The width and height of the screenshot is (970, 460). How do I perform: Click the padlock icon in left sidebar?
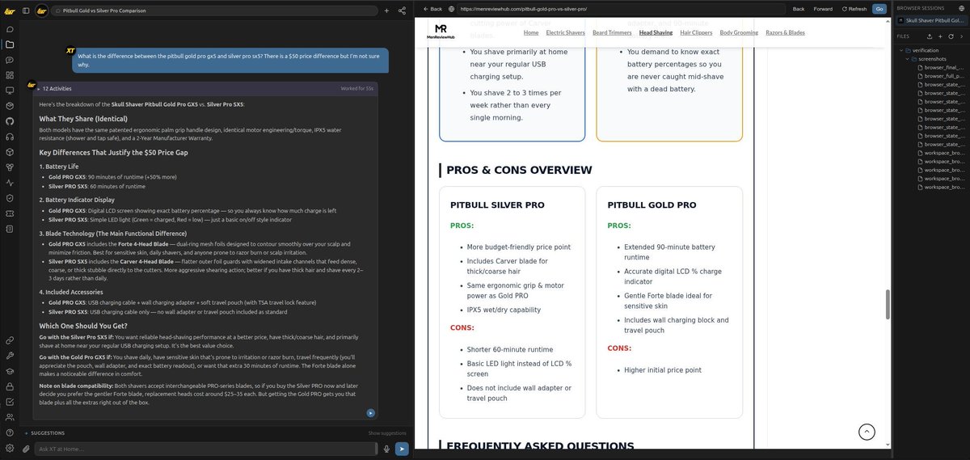[x=10, y=386]
